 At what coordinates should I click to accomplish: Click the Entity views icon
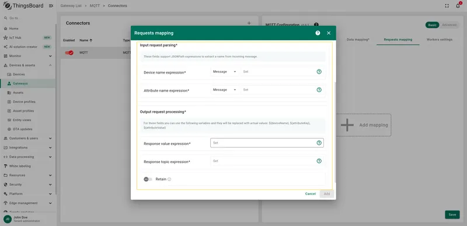9,120
